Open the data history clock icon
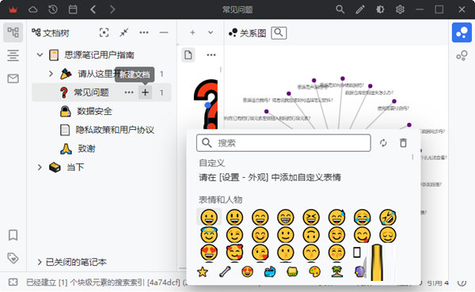 pyautogui.click(x=53, y=9)
